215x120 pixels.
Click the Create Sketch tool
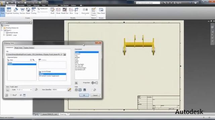click(x=93, y=12)
